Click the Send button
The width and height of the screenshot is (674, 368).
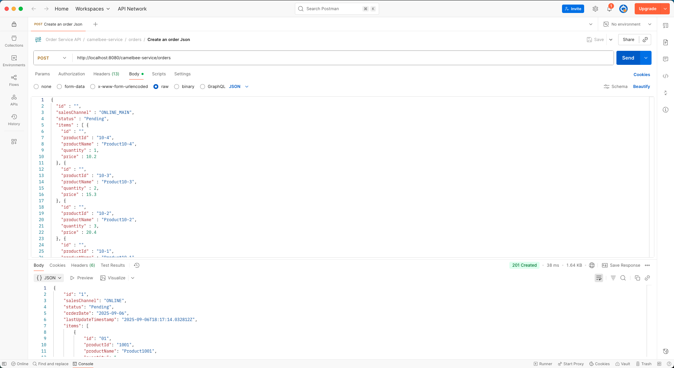click(x=628, y=58)
